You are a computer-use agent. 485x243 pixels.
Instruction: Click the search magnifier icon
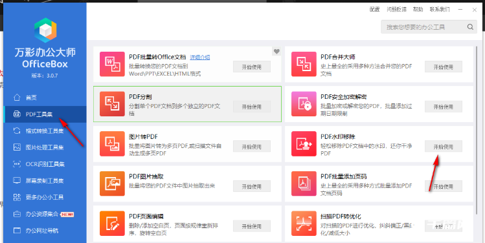tap(470, 27)
